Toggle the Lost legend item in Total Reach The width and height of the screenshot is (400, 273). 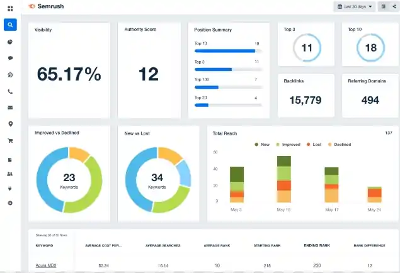(x=314, y=145)
